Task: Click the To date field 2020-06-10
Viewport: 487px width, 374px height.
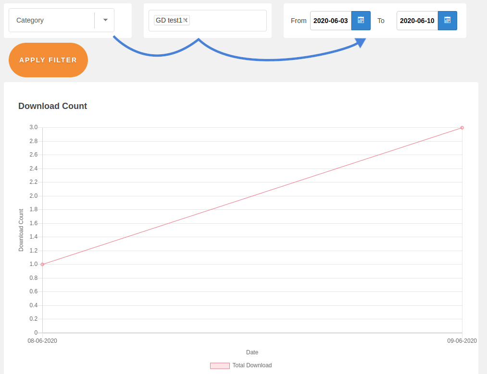Action: (x=417, y=21)
